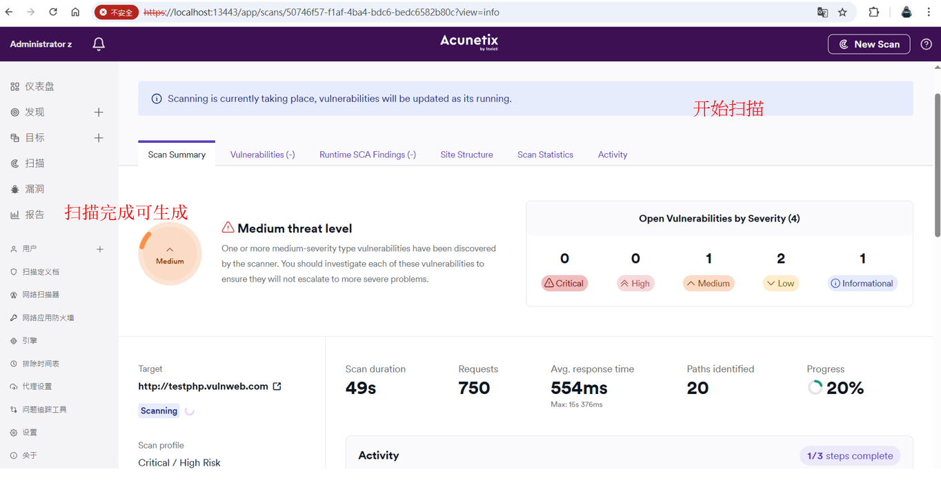Click the settings gear icon next to 设置

coord(14,433)
